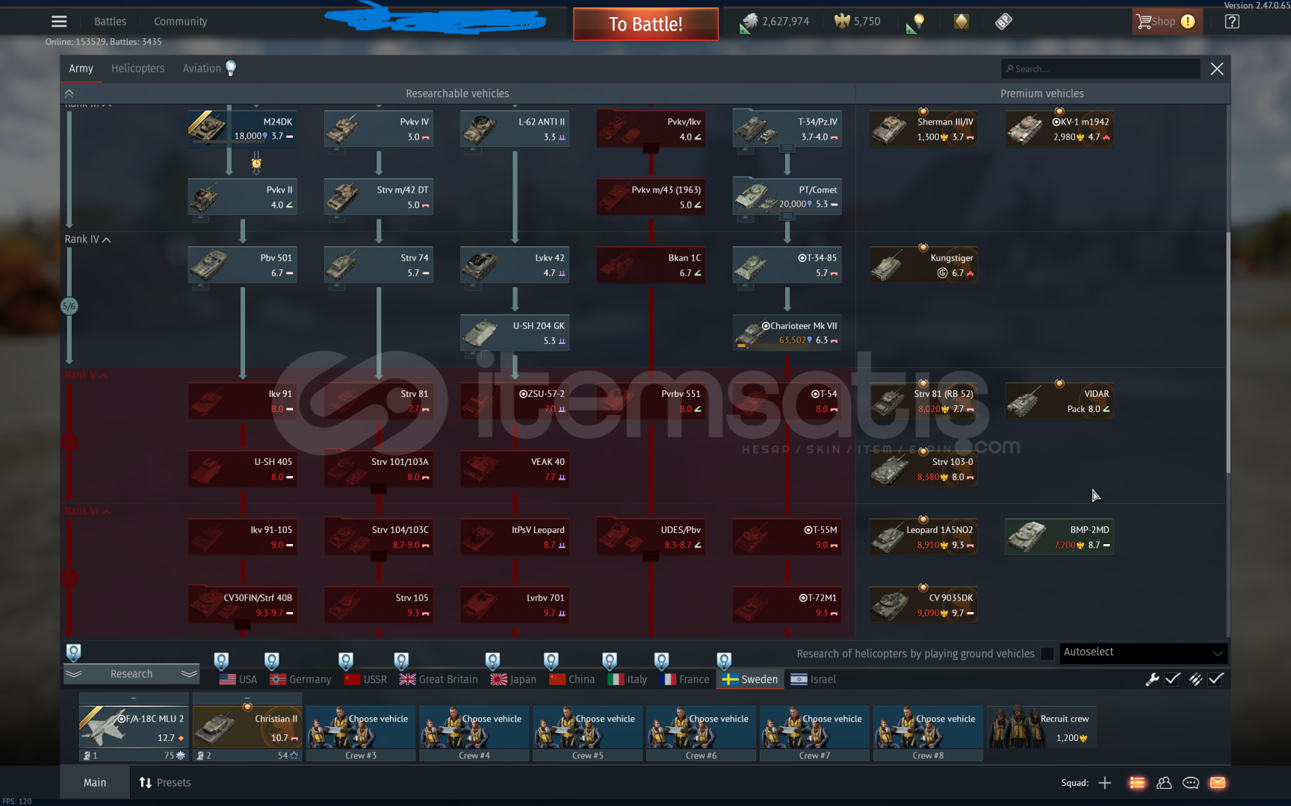Toggle the checkbox next to wrench icon

(1172, 679)
